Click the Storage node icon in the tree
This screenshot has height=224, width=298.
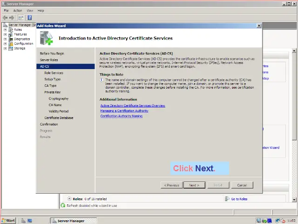(11, 49)
